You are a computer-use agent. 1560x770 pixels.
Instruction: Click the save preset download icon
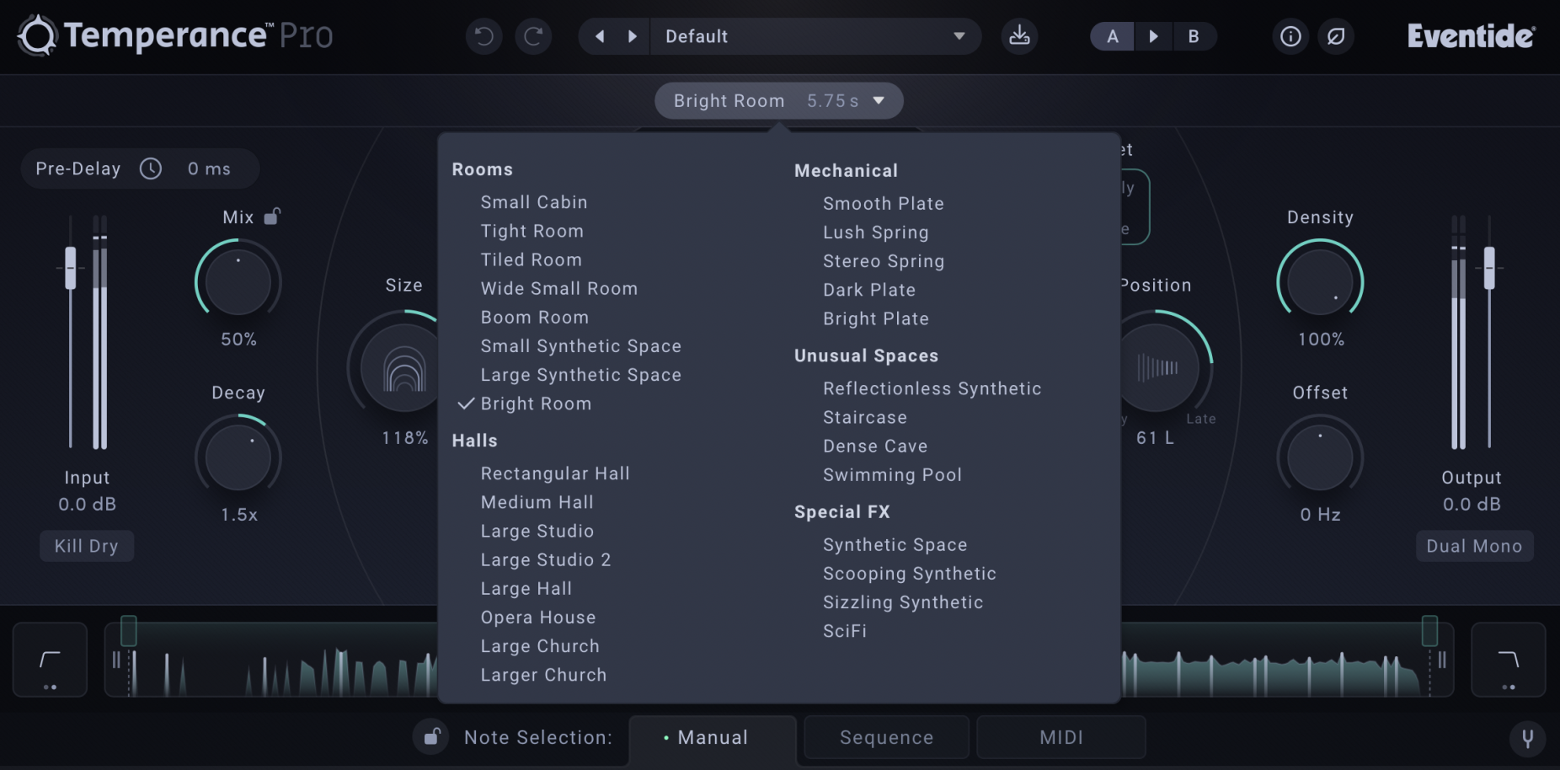pos(1019,36)
